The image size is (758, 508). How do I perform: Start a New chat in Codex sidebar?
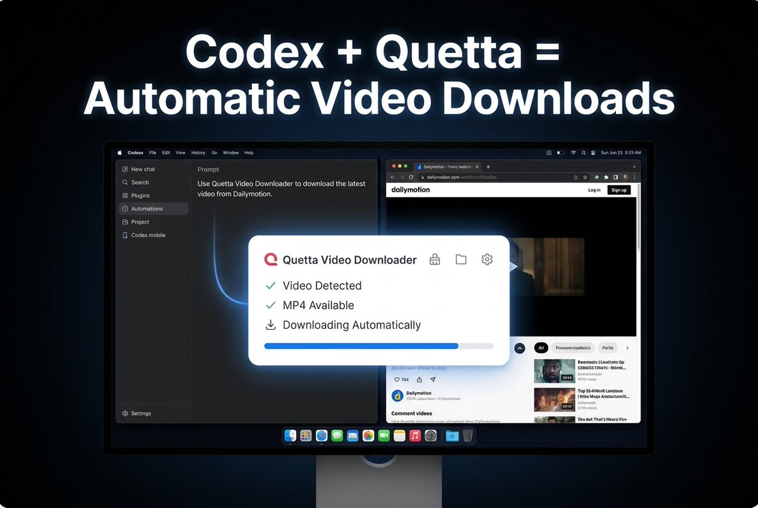[x=138, y=169]
